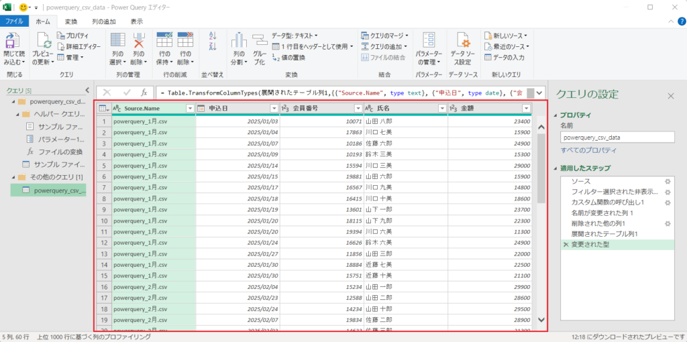Collapse the クエリ pane chevron
Screen dimensions: 687x342
pyautogui.click(x=87, y=91)
